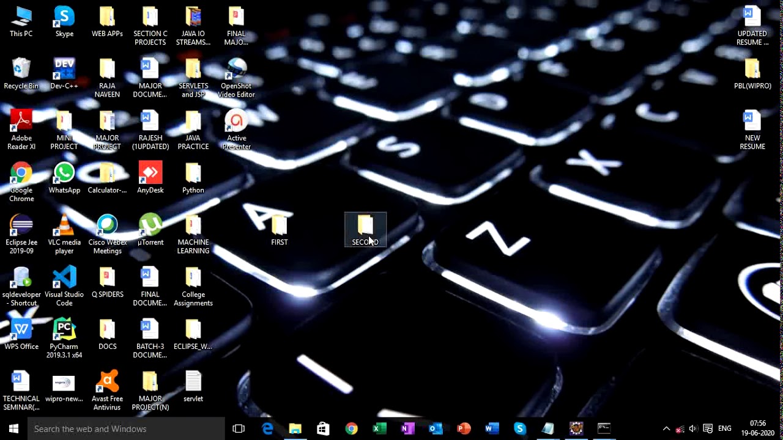The height and width of the screenshot is (440, 783).
Task: Select the servlet text file
Action: (x=193, y=386)
